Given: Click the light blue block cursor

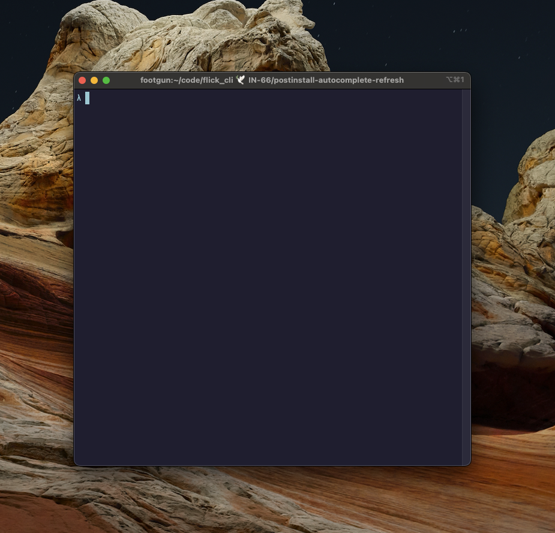Looking at the screenshot, I should [87, 98].
